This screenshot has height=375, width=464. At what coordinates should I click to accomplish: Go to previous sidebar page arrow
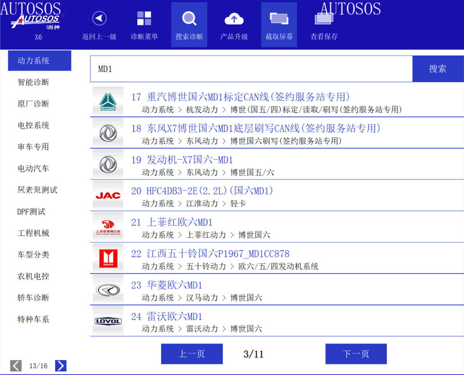[16, 365]
